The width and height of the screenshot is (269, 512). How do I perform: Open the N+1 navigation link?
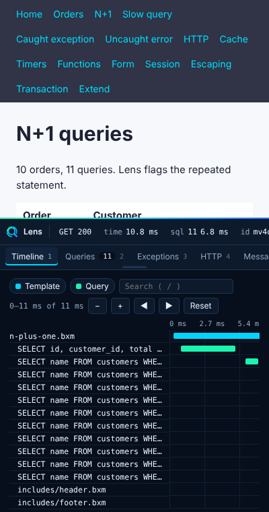point(103,14)
